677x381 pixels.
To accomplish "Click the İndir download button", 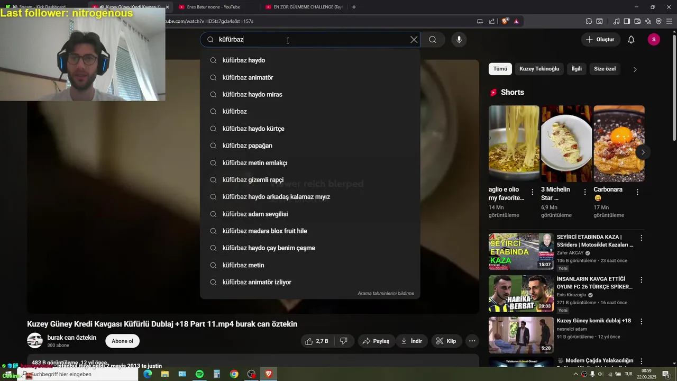I will click(411, 341).
